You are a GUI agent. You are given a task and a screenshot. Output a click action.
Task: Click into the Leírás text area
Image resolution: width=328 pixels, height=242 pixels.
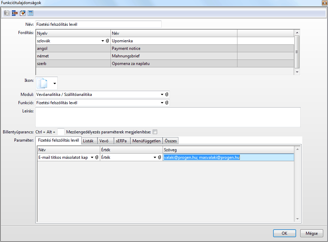pos(168,117)
